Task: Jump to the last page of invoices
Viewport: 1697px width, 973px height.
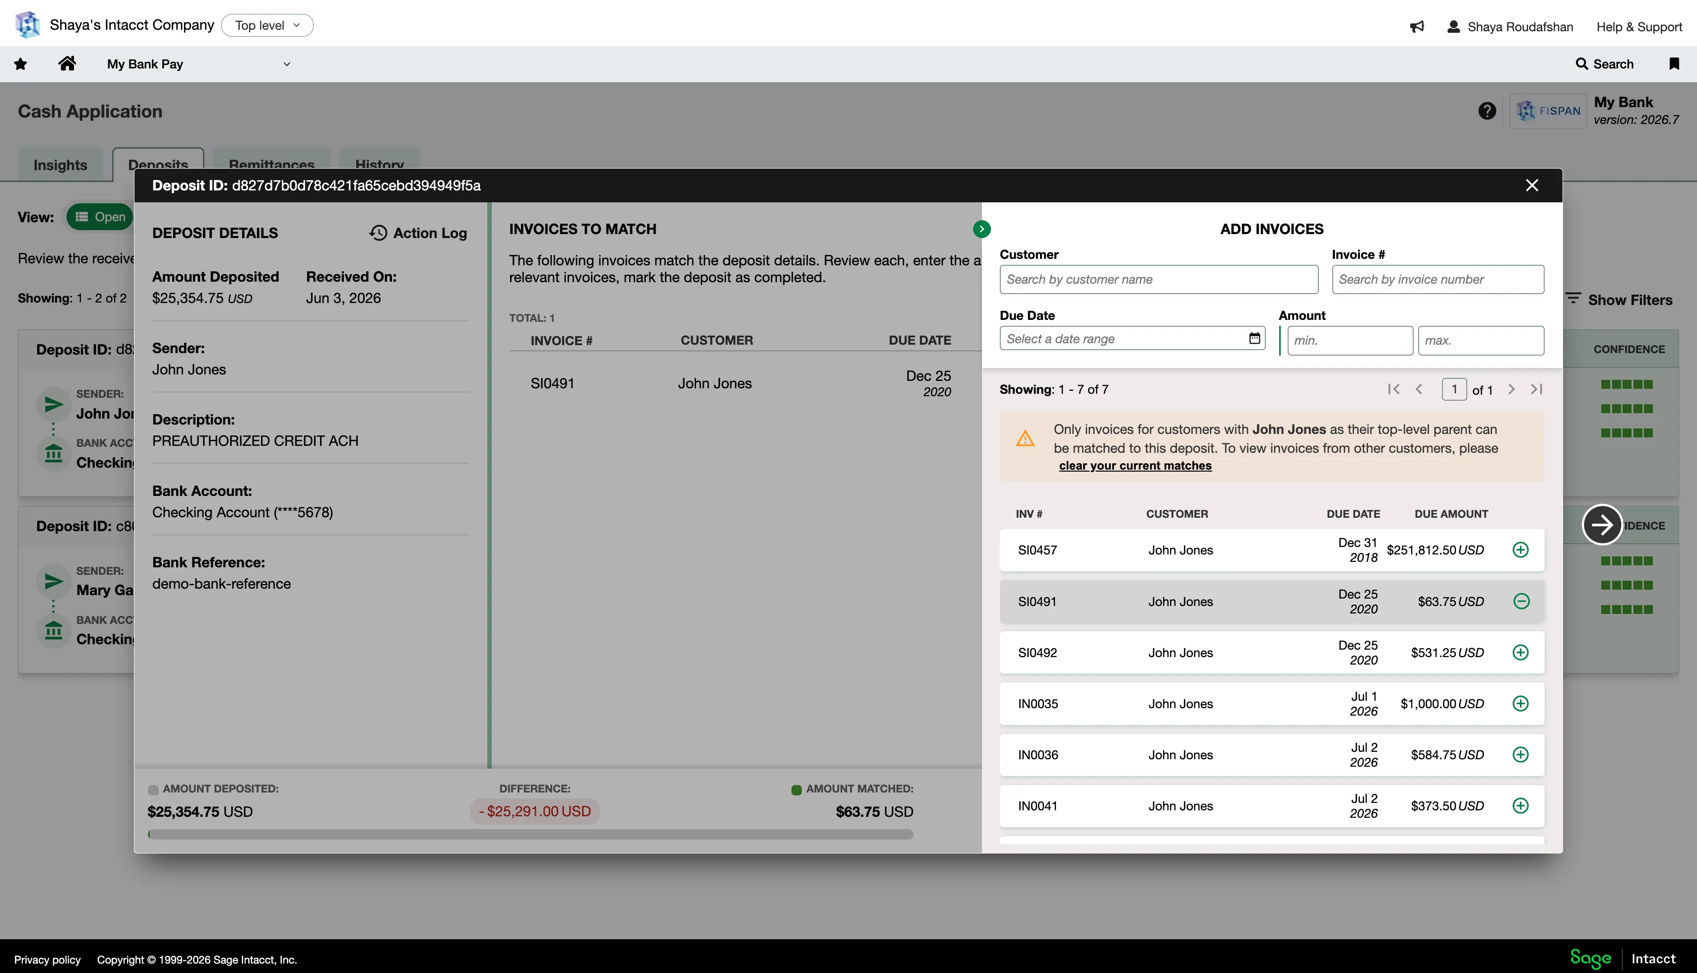Action: pos(1536,389)
